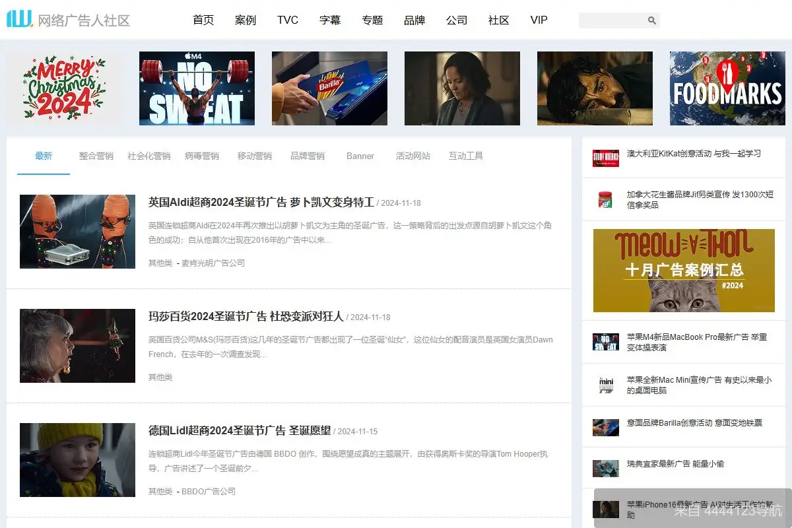
Task: Go to the VIP page
Action: pyautogui.click(x=539, y=20)
